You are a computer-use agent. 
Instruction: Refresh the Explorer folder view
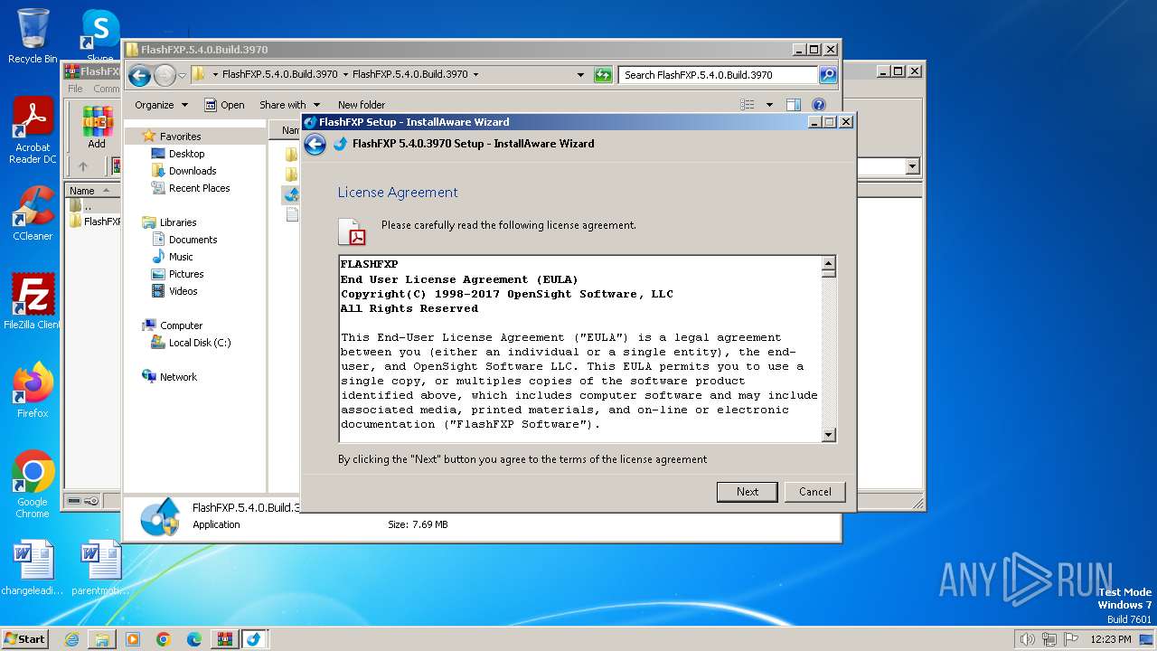603,75
